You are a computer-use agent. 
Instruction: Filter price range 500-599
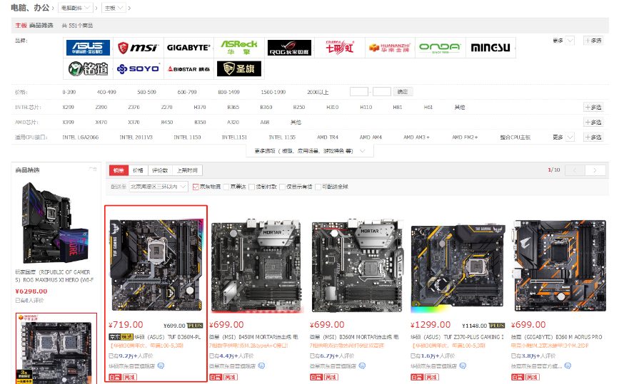[x=147, y=92]
